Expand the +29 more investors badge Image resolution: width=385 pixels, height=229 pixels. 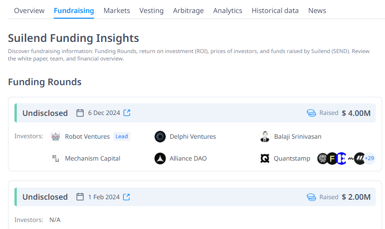point(369,158)
